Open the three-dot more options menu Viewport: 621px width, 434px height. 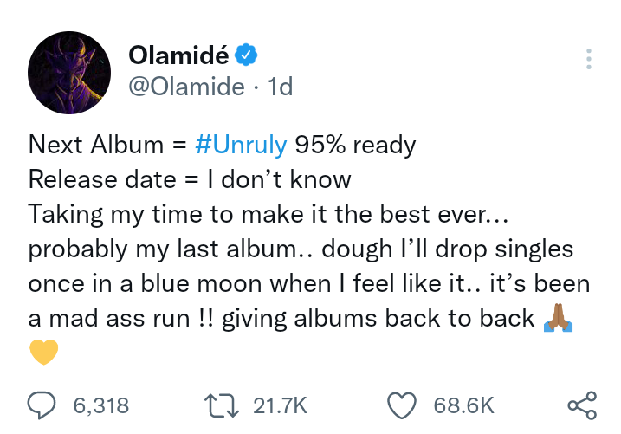click(589, 59)
